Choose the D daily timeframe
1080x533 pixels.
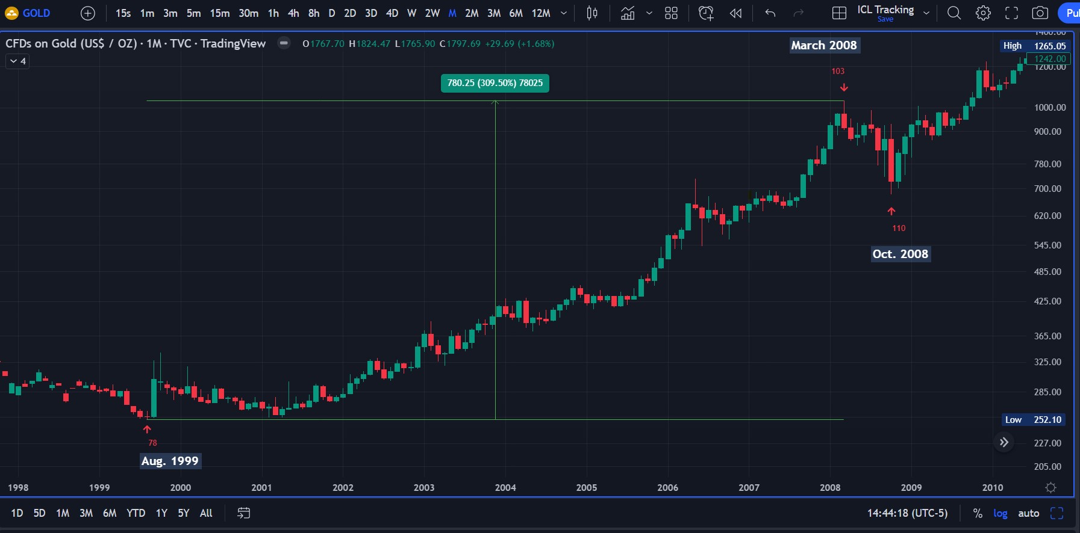[x=332, y=13]
